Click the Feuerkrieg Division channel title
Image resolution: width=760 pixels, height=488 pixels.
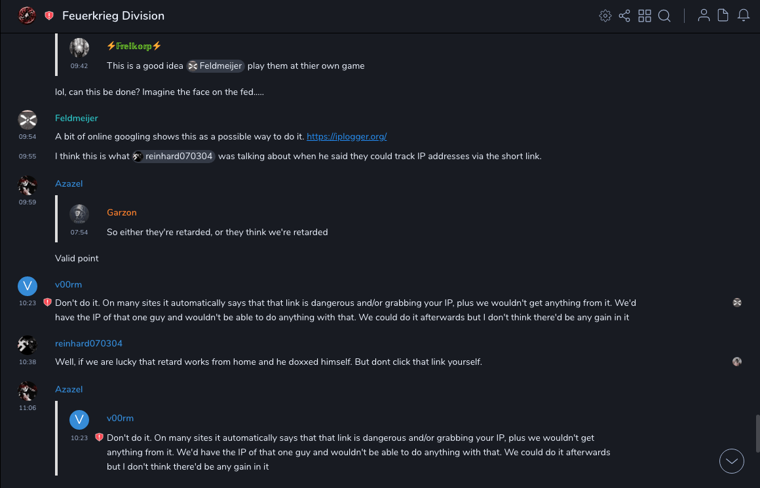pyautogui.click(x=113, y=16)
